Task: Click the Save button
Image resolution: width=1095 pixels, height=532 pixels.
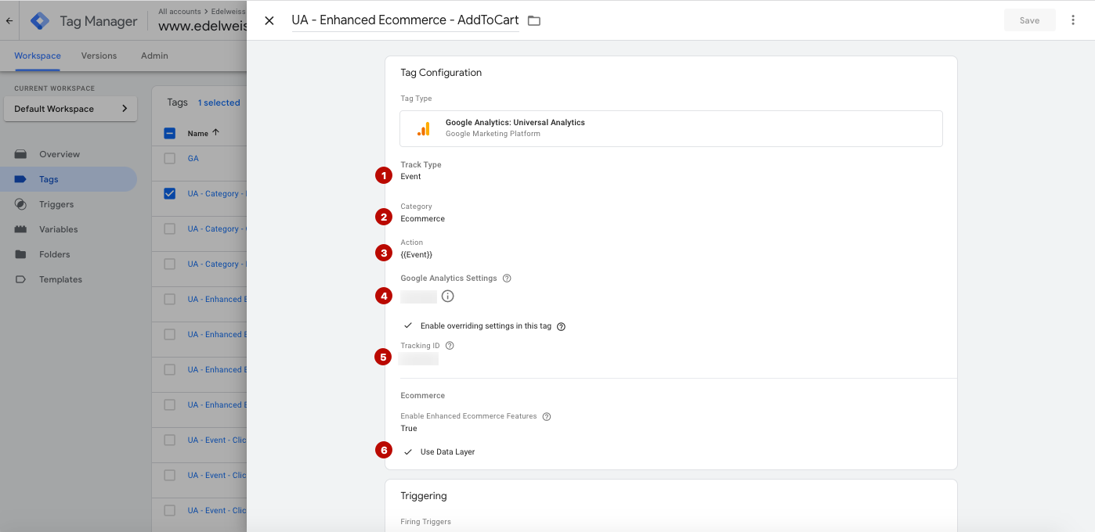Action: click(x=1029, y=20)
